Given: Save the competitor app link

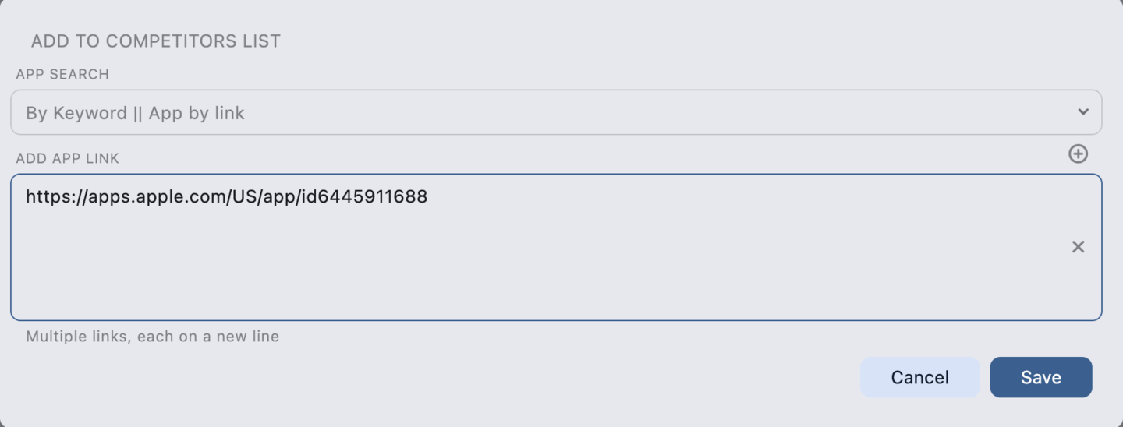Looking at the screenshot, I should click(1040, 377).
